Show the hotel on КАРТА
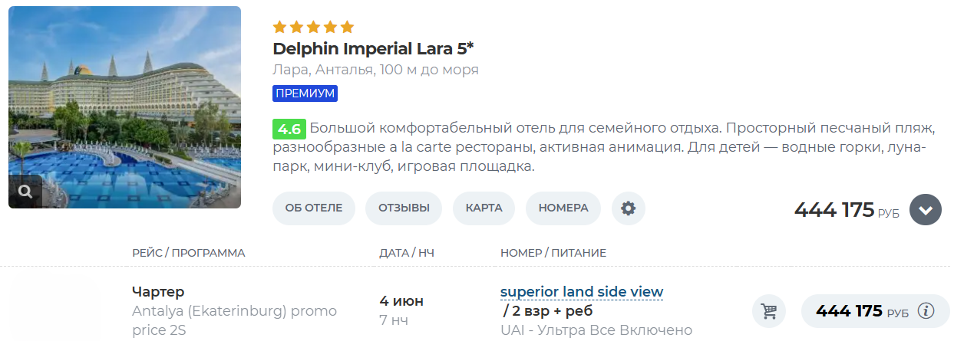954x341 pixels. (484, 208)
